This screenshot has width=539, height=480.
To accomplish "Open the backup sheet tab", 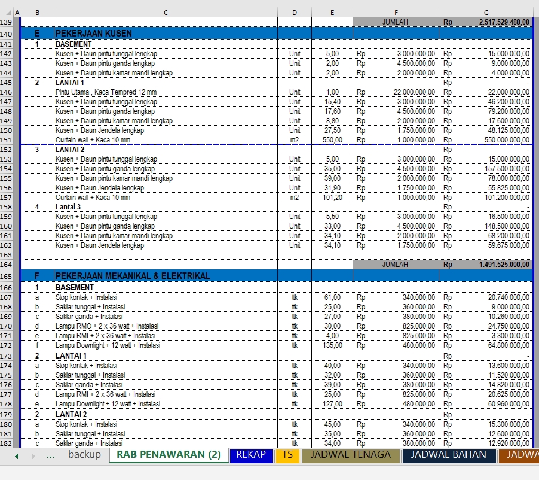I will click(84, 455).
